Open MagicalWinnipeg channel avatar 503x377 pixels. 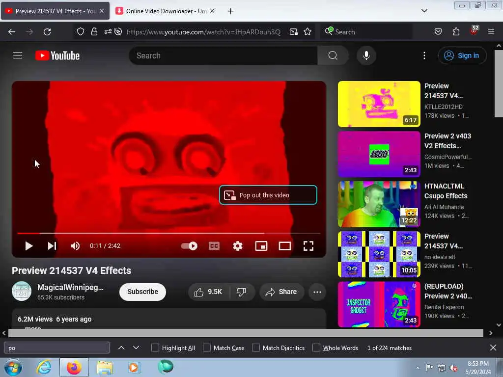coord(22,291)
